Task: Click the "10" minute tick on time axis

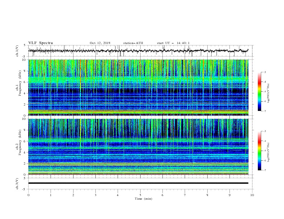Action: [252, 195]
